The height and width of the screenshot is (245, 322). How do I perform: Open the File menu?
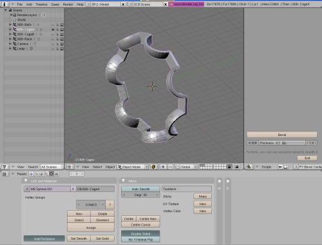click(20, 5)
